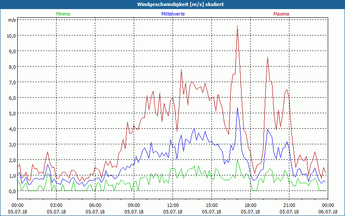Click the 09:00 x-axis time label
The image size is (345, 216).
pos(134,205)
